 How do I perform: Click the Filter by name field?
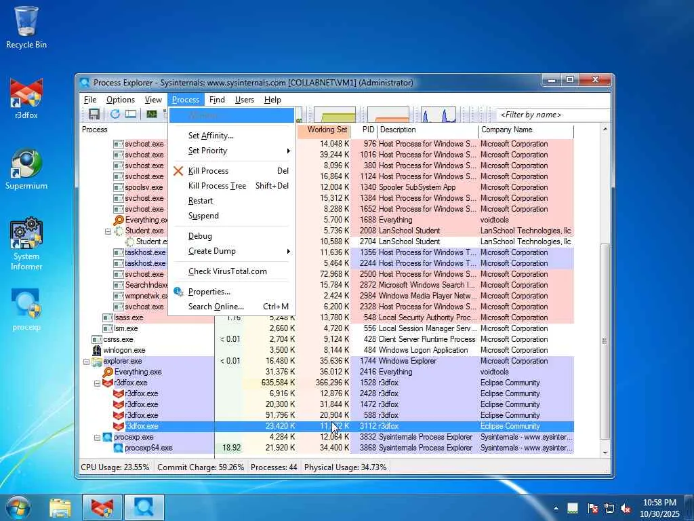[552, 115]
